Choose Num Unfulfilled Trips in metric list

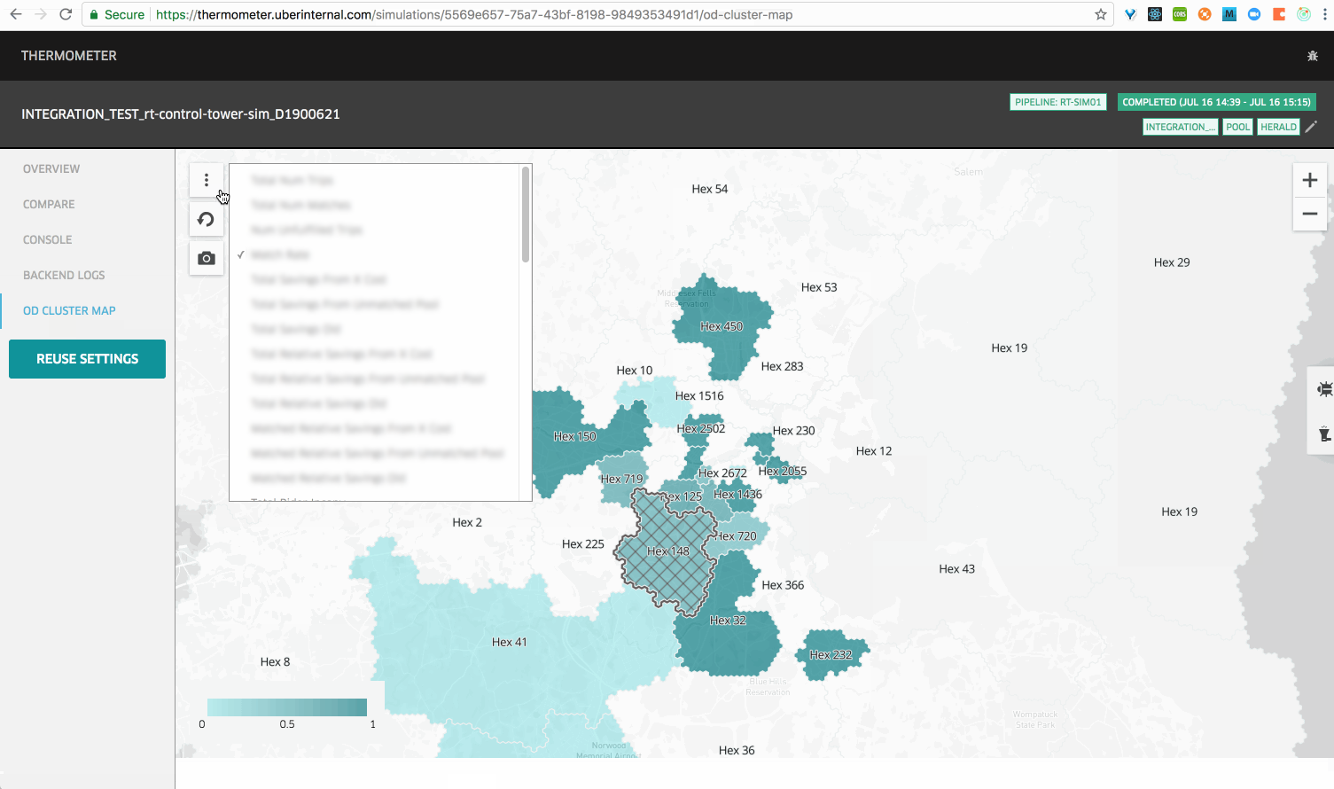pos(307,230)
